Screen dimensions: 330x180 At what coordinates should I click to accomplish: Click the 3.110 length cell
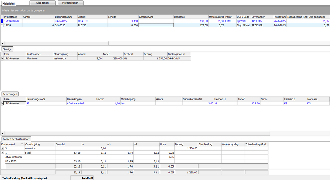point(123,21)
